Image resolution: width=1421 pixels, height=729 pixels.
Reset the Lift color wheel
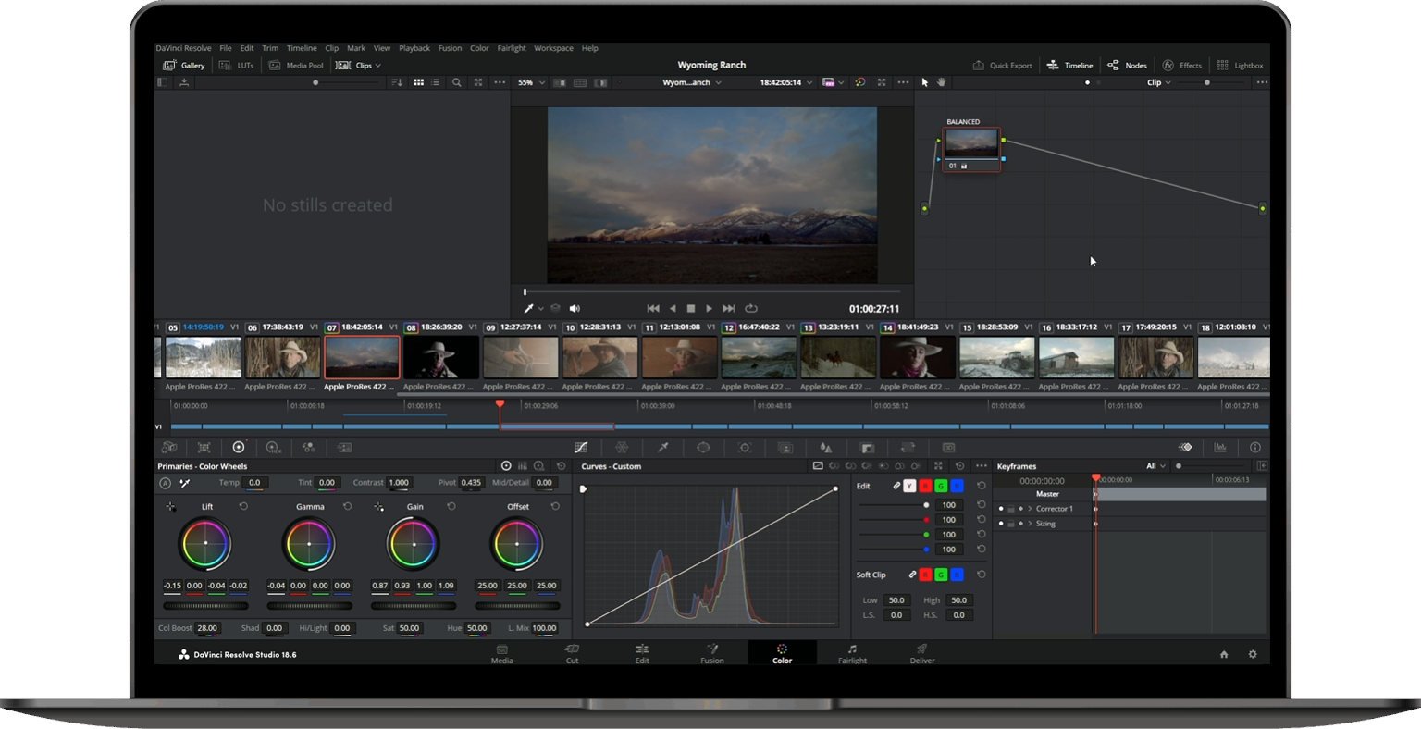(x=243, y=507)
